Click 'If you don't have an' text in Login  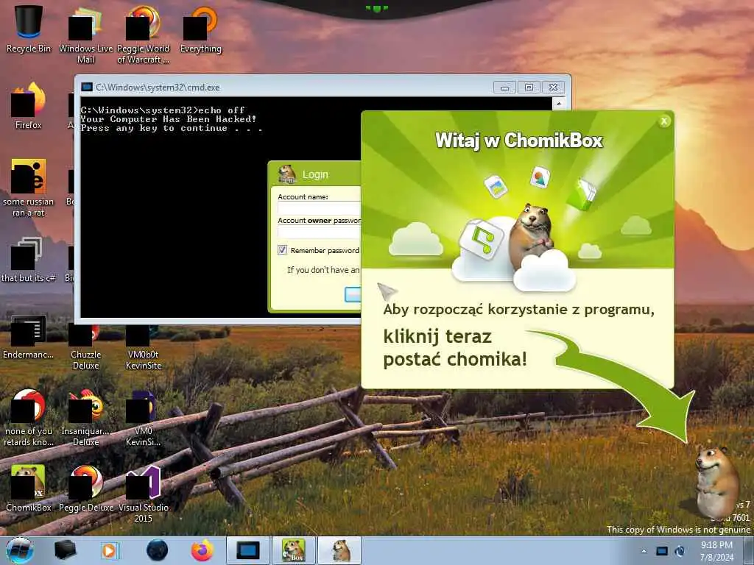(323, 270)
